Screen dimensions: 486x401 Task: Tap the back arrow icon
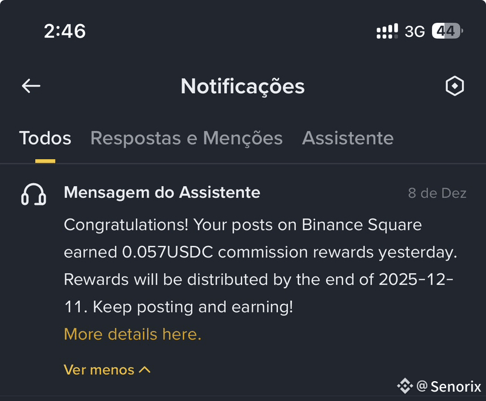[x=31, y=85]
